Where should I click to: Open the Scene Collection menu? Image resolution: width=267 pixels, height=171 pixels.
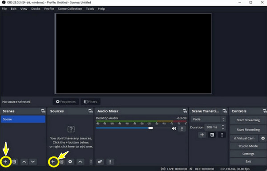(x=70, y=9)
